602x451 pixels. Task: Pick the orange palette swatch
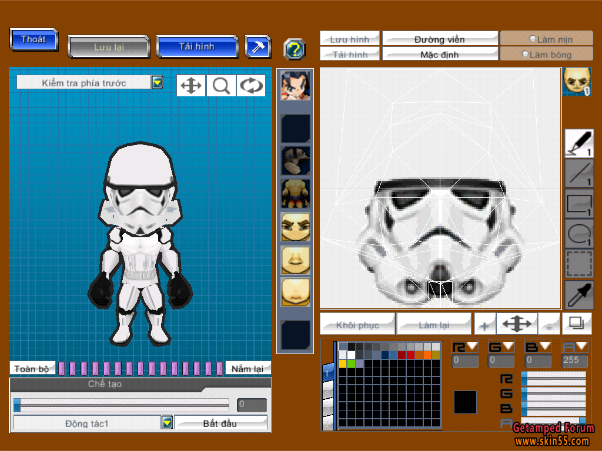[427, 355]
